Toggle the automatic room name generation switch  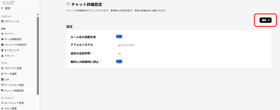[119, 37]
